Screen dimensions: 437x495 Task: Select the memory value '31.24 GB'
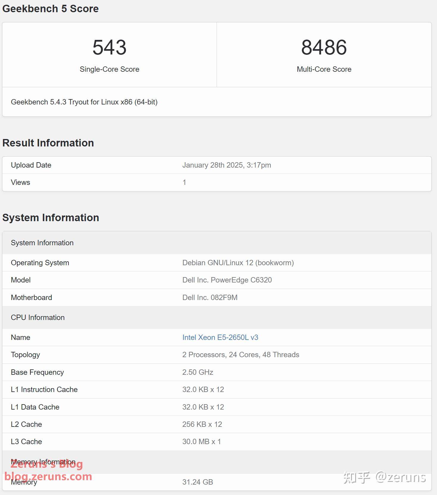tap(198, 482)
